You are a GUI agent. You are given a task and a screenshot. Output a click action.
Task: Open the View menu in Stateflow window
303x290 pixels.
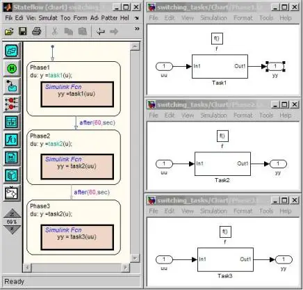pos(31,18)
